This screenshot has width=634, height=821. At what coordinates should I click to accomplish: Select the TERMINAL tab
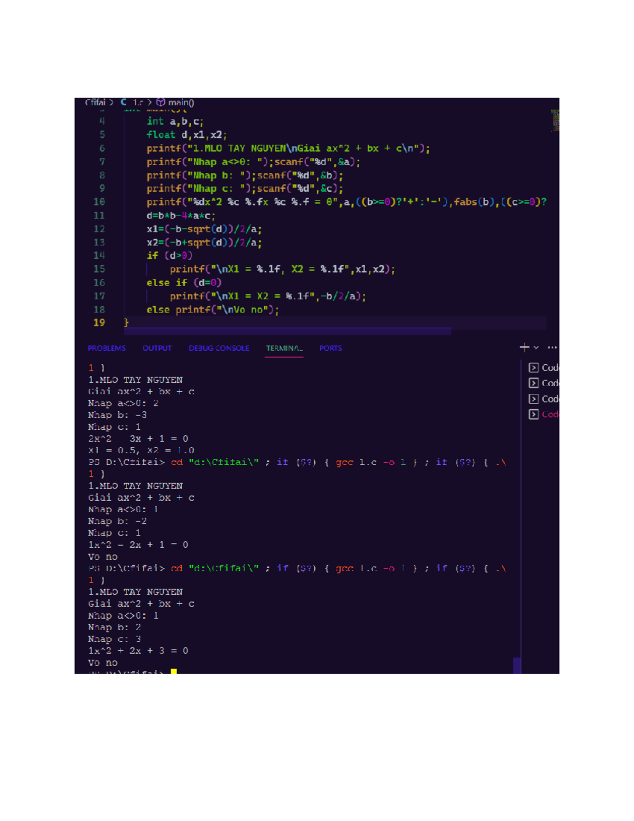click(x=284, y=348)
